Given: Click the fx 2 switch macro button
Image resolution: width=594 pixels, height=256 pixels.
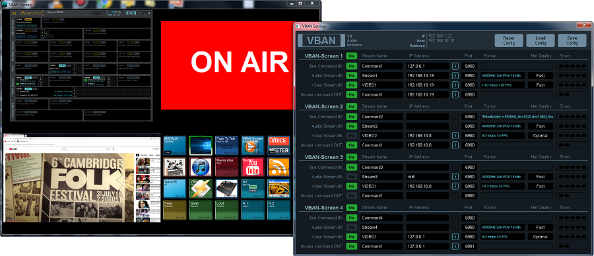Looking at the screenshot, I should click(x=279, y=210).
